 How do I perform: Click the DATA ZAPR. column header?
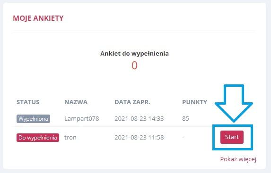(132, 102)
